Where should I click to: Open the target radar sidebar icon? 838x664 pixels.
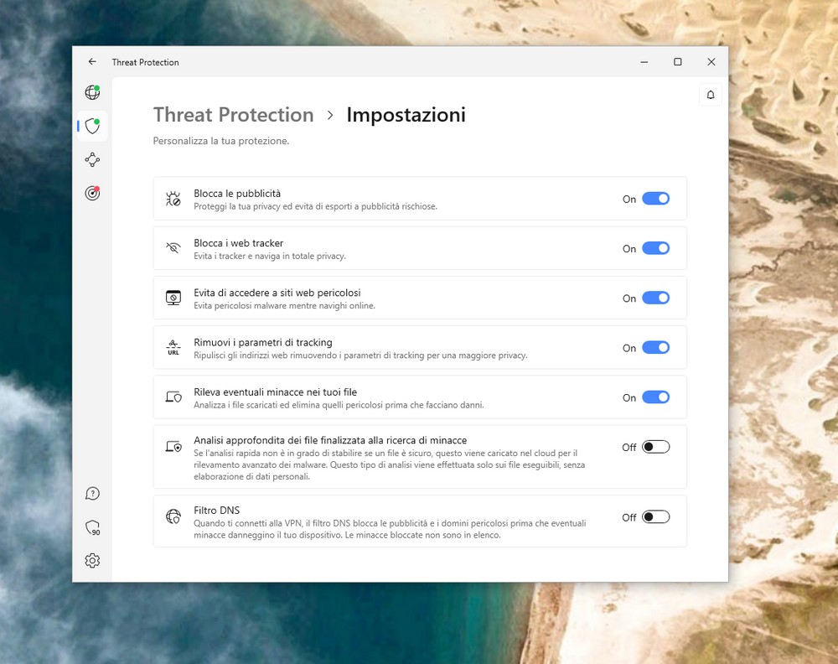92,193
